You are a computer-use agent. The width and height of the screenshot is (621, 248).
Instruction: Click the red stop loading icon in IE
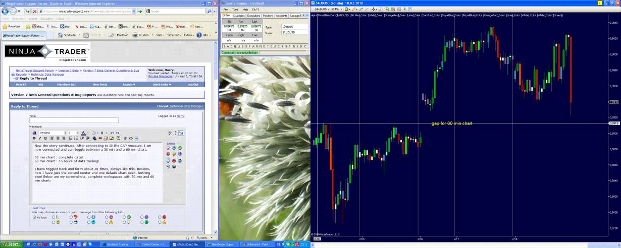(x=34, y=11)
